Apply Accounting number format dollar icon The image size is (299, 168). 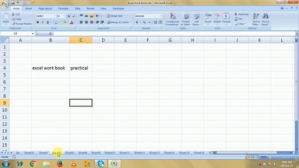tap(137, 22)
